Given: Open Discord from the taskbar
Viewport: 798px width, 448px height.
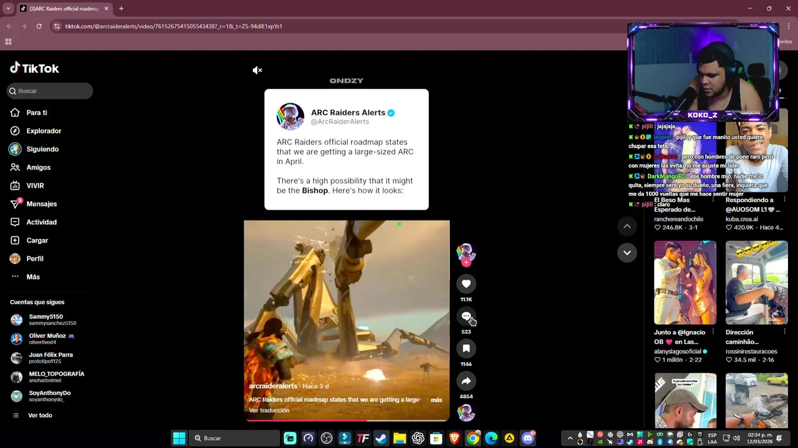Looking at the screenshot, I should [527, 438].
